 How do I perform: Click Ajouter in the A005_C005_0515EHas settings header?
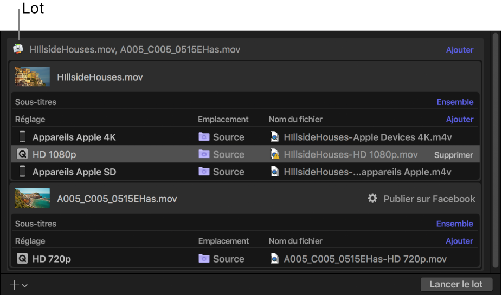(459, 241)
